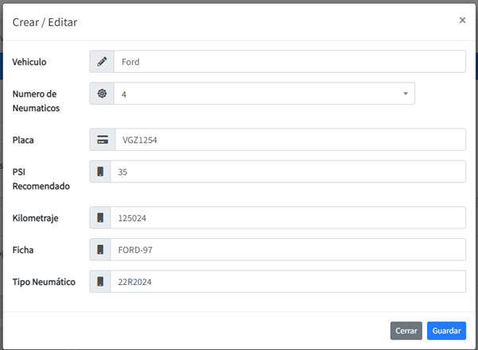The height and width of the screenshot is (350, 478).
Task: Click the pencil icon beside Vehiculo
Action: pyautogui.click(x=102, y=62)
